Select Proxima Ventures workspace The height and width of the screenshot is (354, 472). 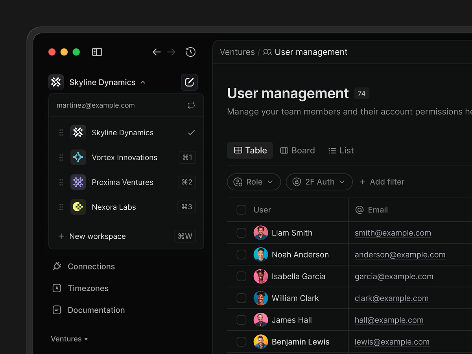click(x=126, y=182)
